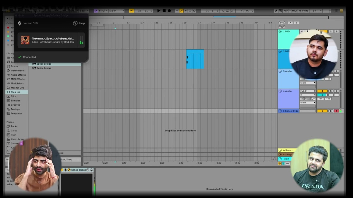This screenshot has height=198, width=353.
Task: Jump to next locator arrow
Action: (284, 27)
